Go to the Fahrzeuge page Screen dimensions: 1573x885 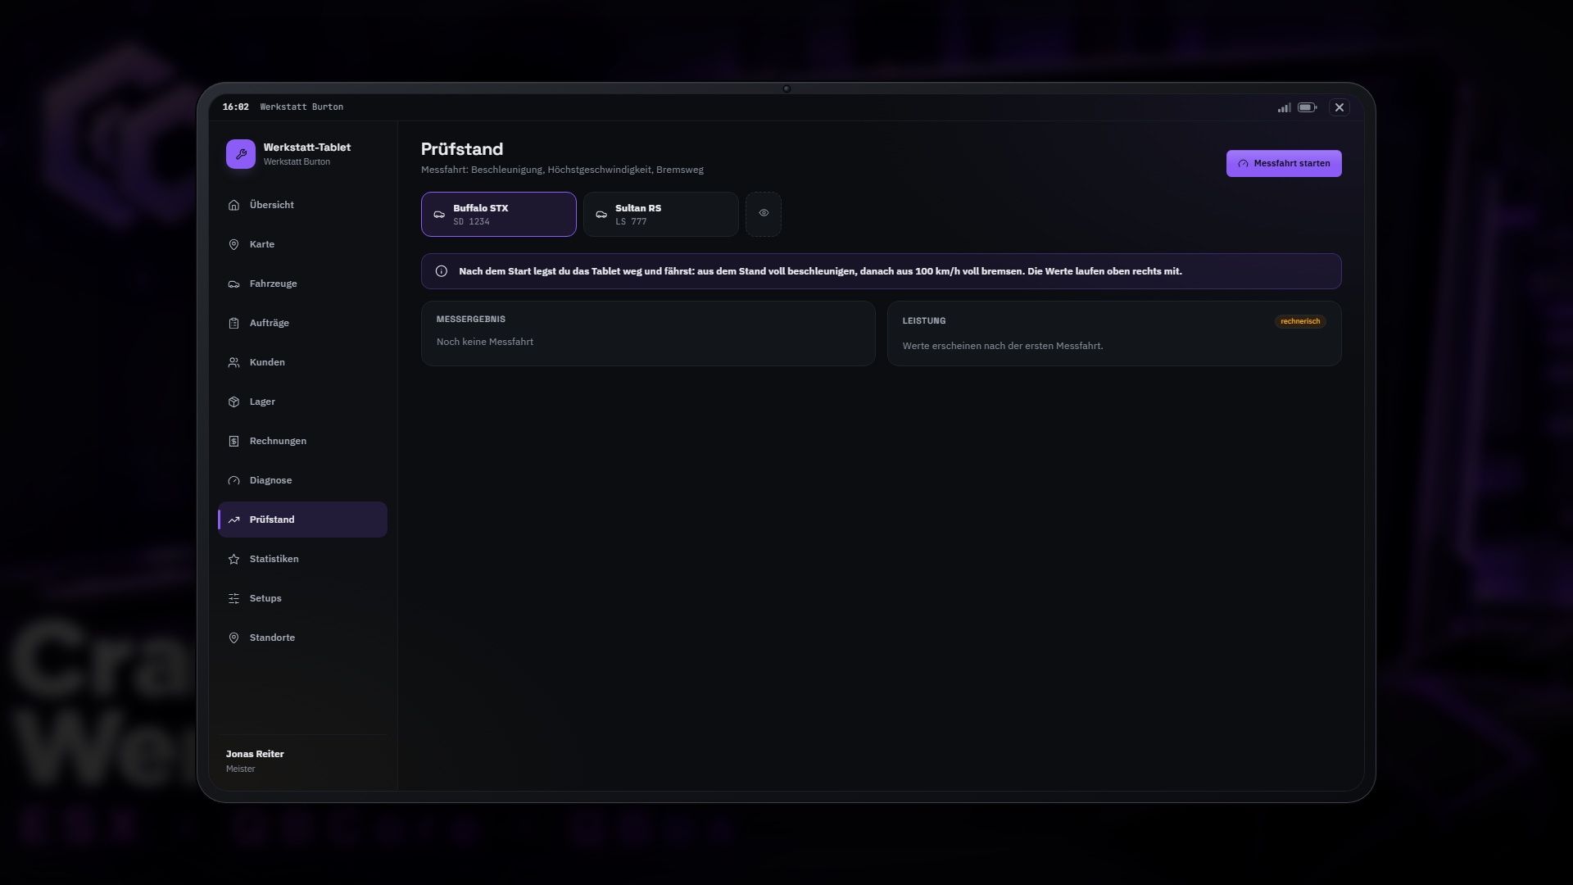coord(302,284)
